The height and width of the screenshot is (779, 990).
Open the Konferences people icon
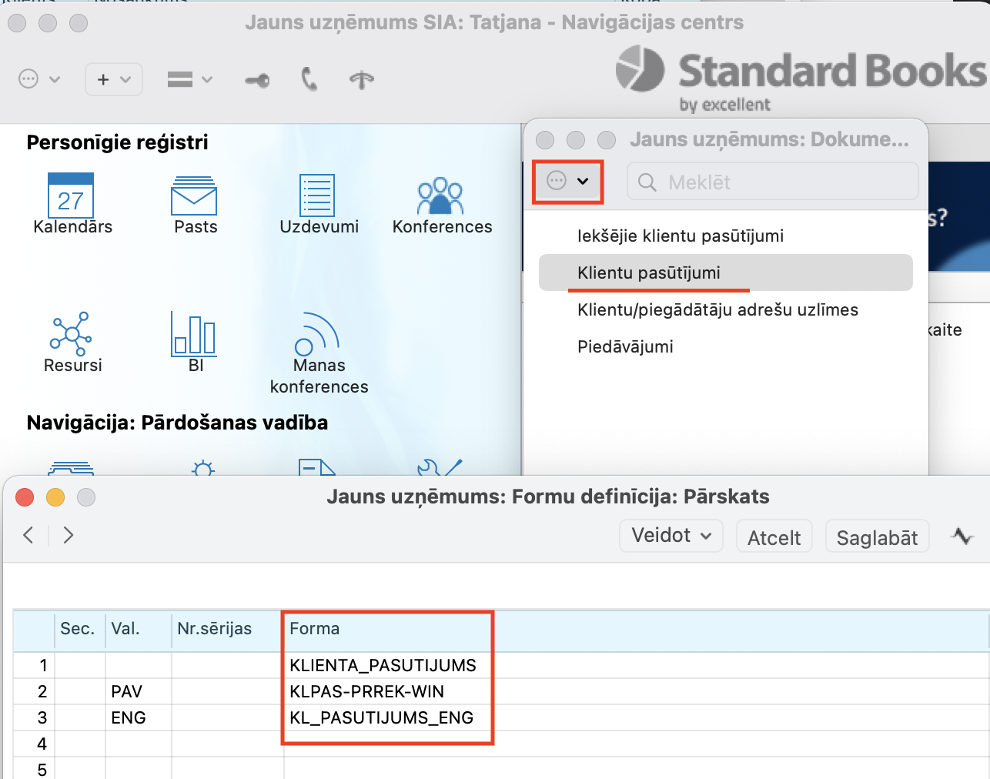coord(440,197)
